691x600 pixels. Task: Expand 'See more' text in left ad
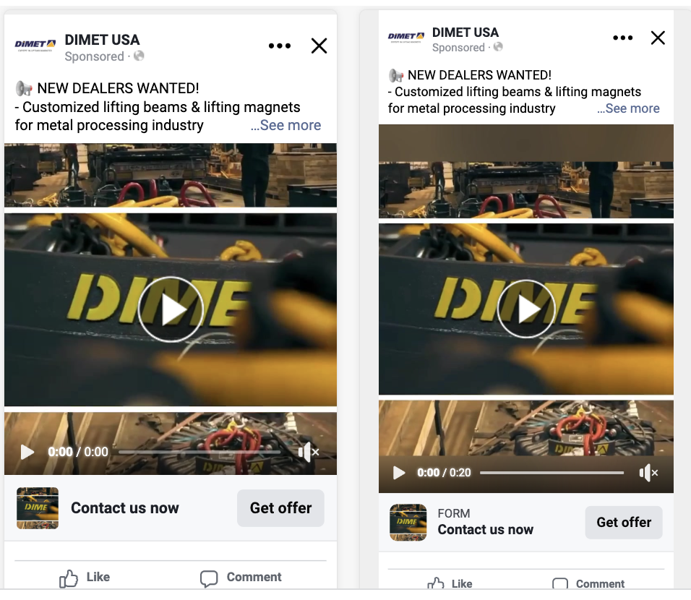click(x=286, y=125)
